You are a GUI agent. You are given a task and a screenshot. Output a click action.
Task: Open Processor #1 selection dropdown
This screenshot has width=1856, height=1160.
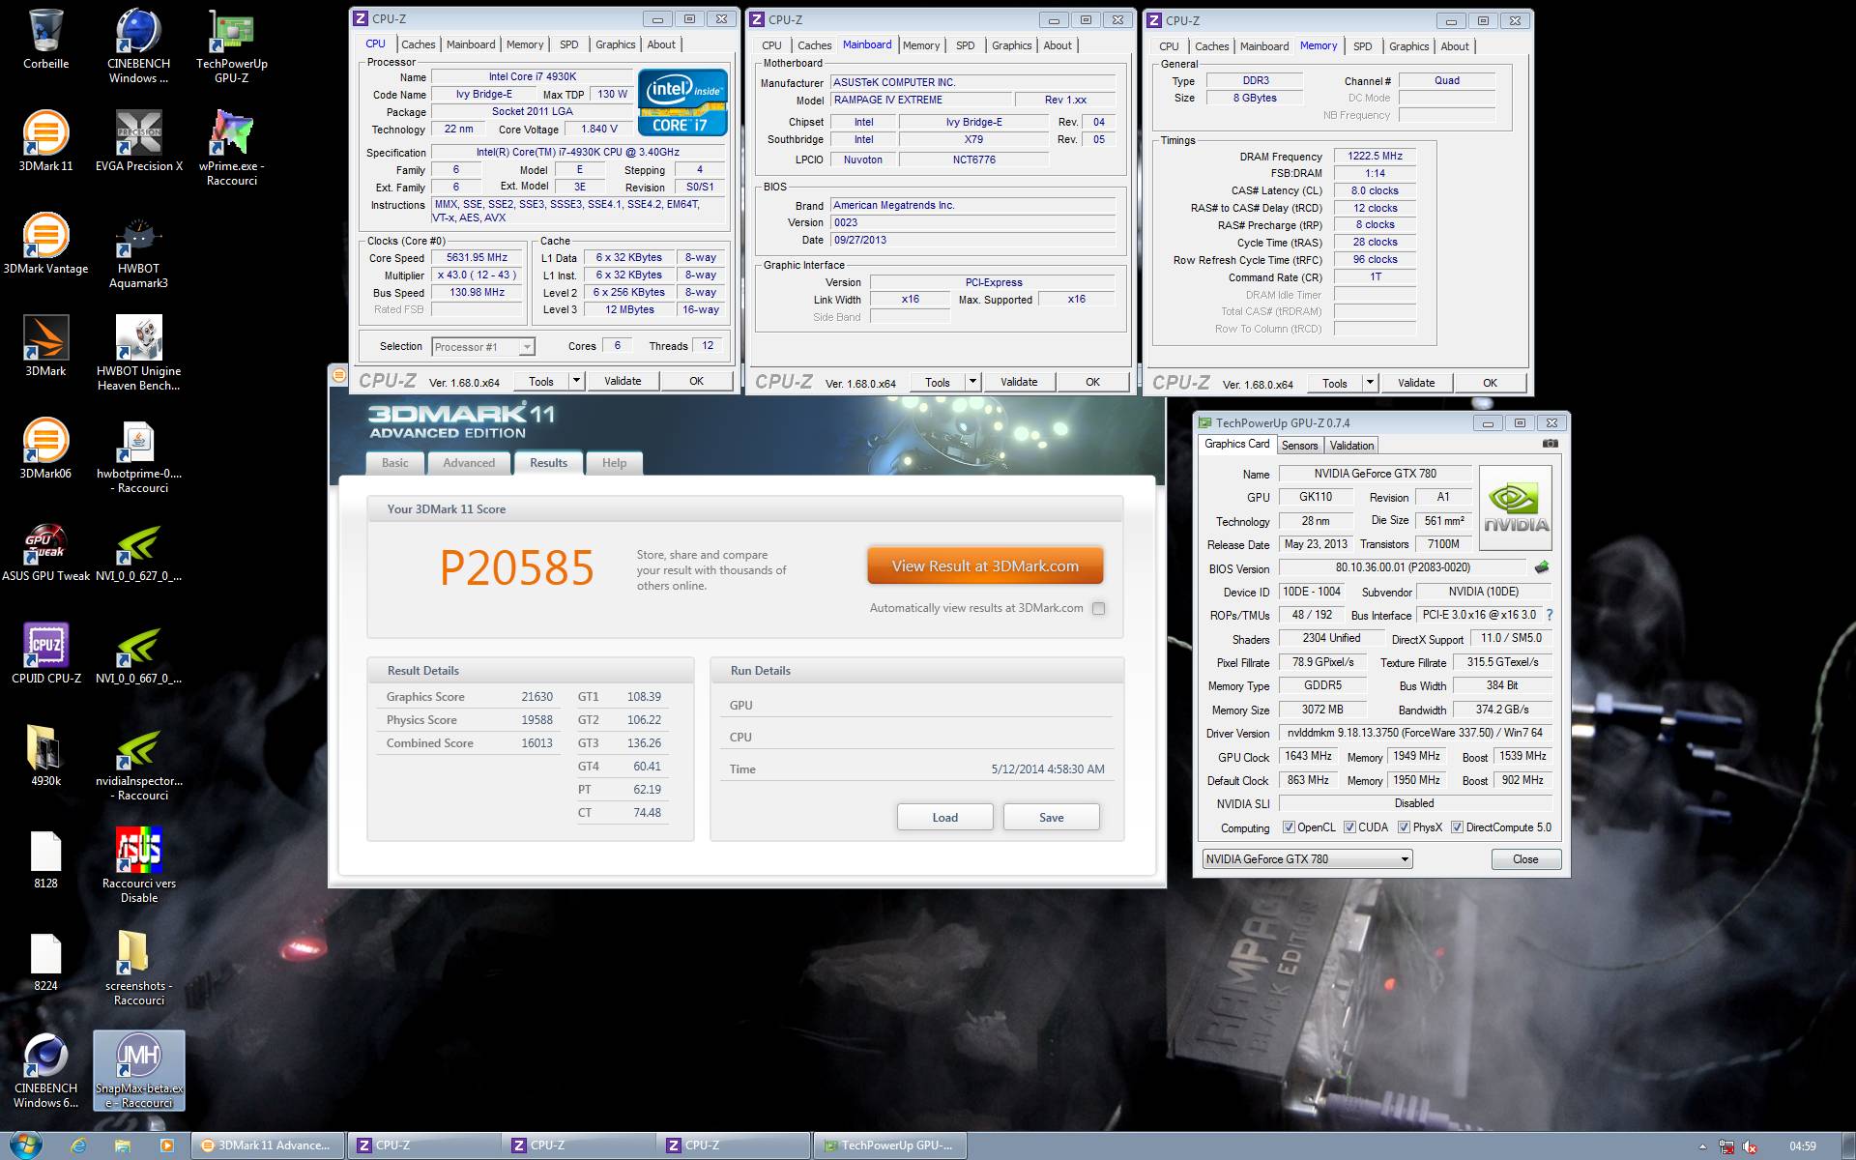point(483,347)
